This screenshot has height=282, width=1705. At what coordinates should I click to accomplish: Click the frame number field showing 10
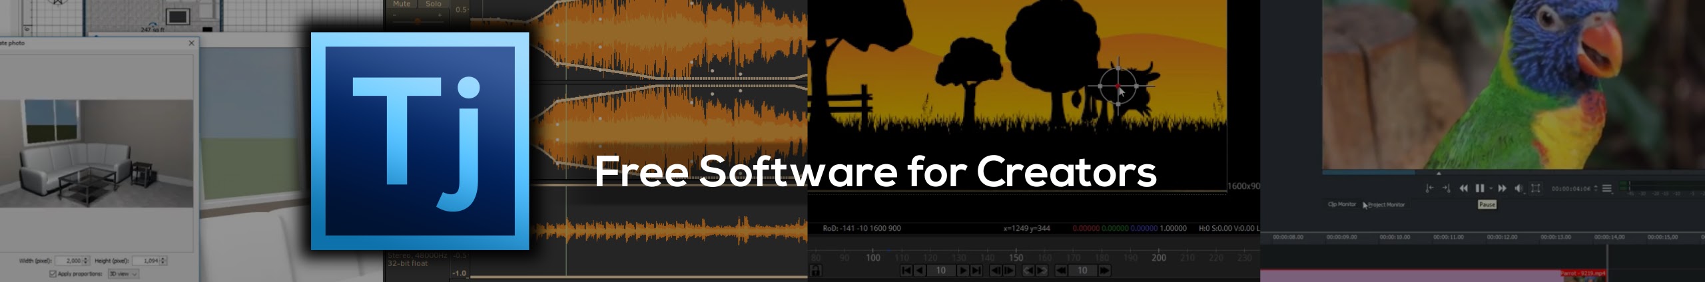[x=941, y=271]
